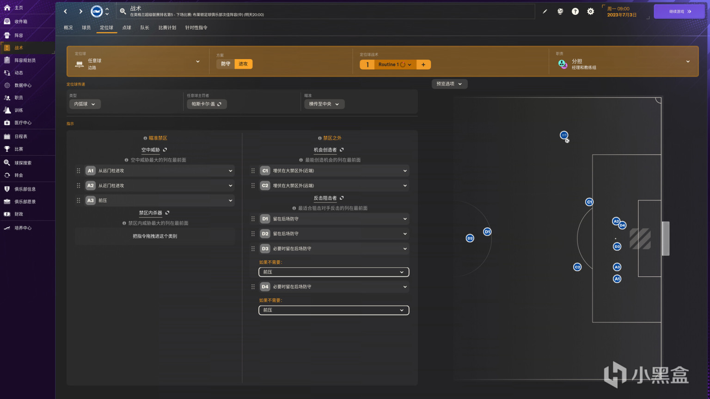Open the 阵容规划员 squad planner icon
This screenshot has height=399, width=710.
(x=7, y=60)
